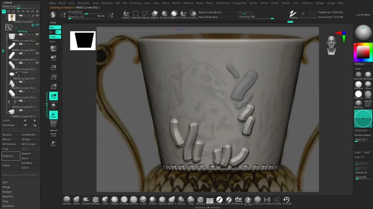Choose the ClayTubes brush
Viewport: 373px width, 209px height.
point(162,200)
